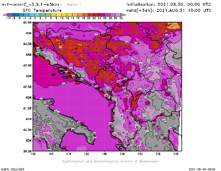Click the longitude axis label '23E'
221x171 pixels.
pos(176,154)
